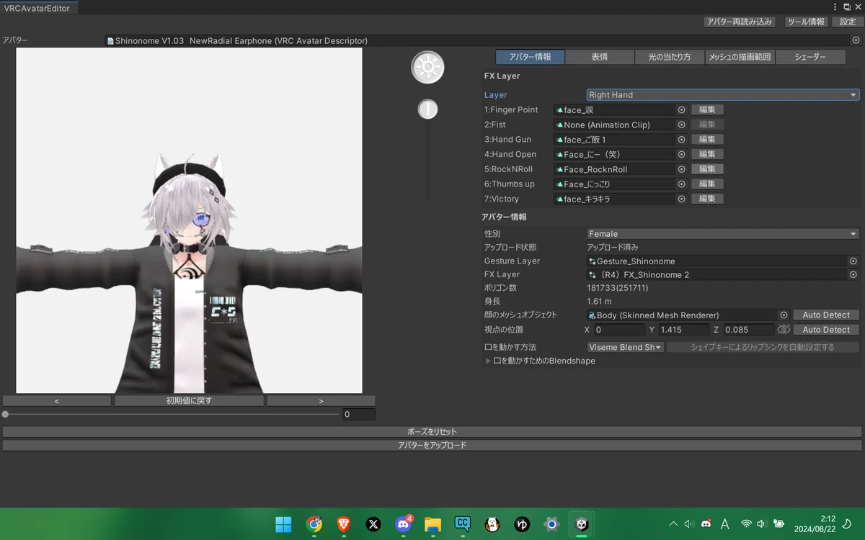This screenshot has height=540, width=865.
Task: Click the view position Y field 1.415
Action: coord(684,330)
